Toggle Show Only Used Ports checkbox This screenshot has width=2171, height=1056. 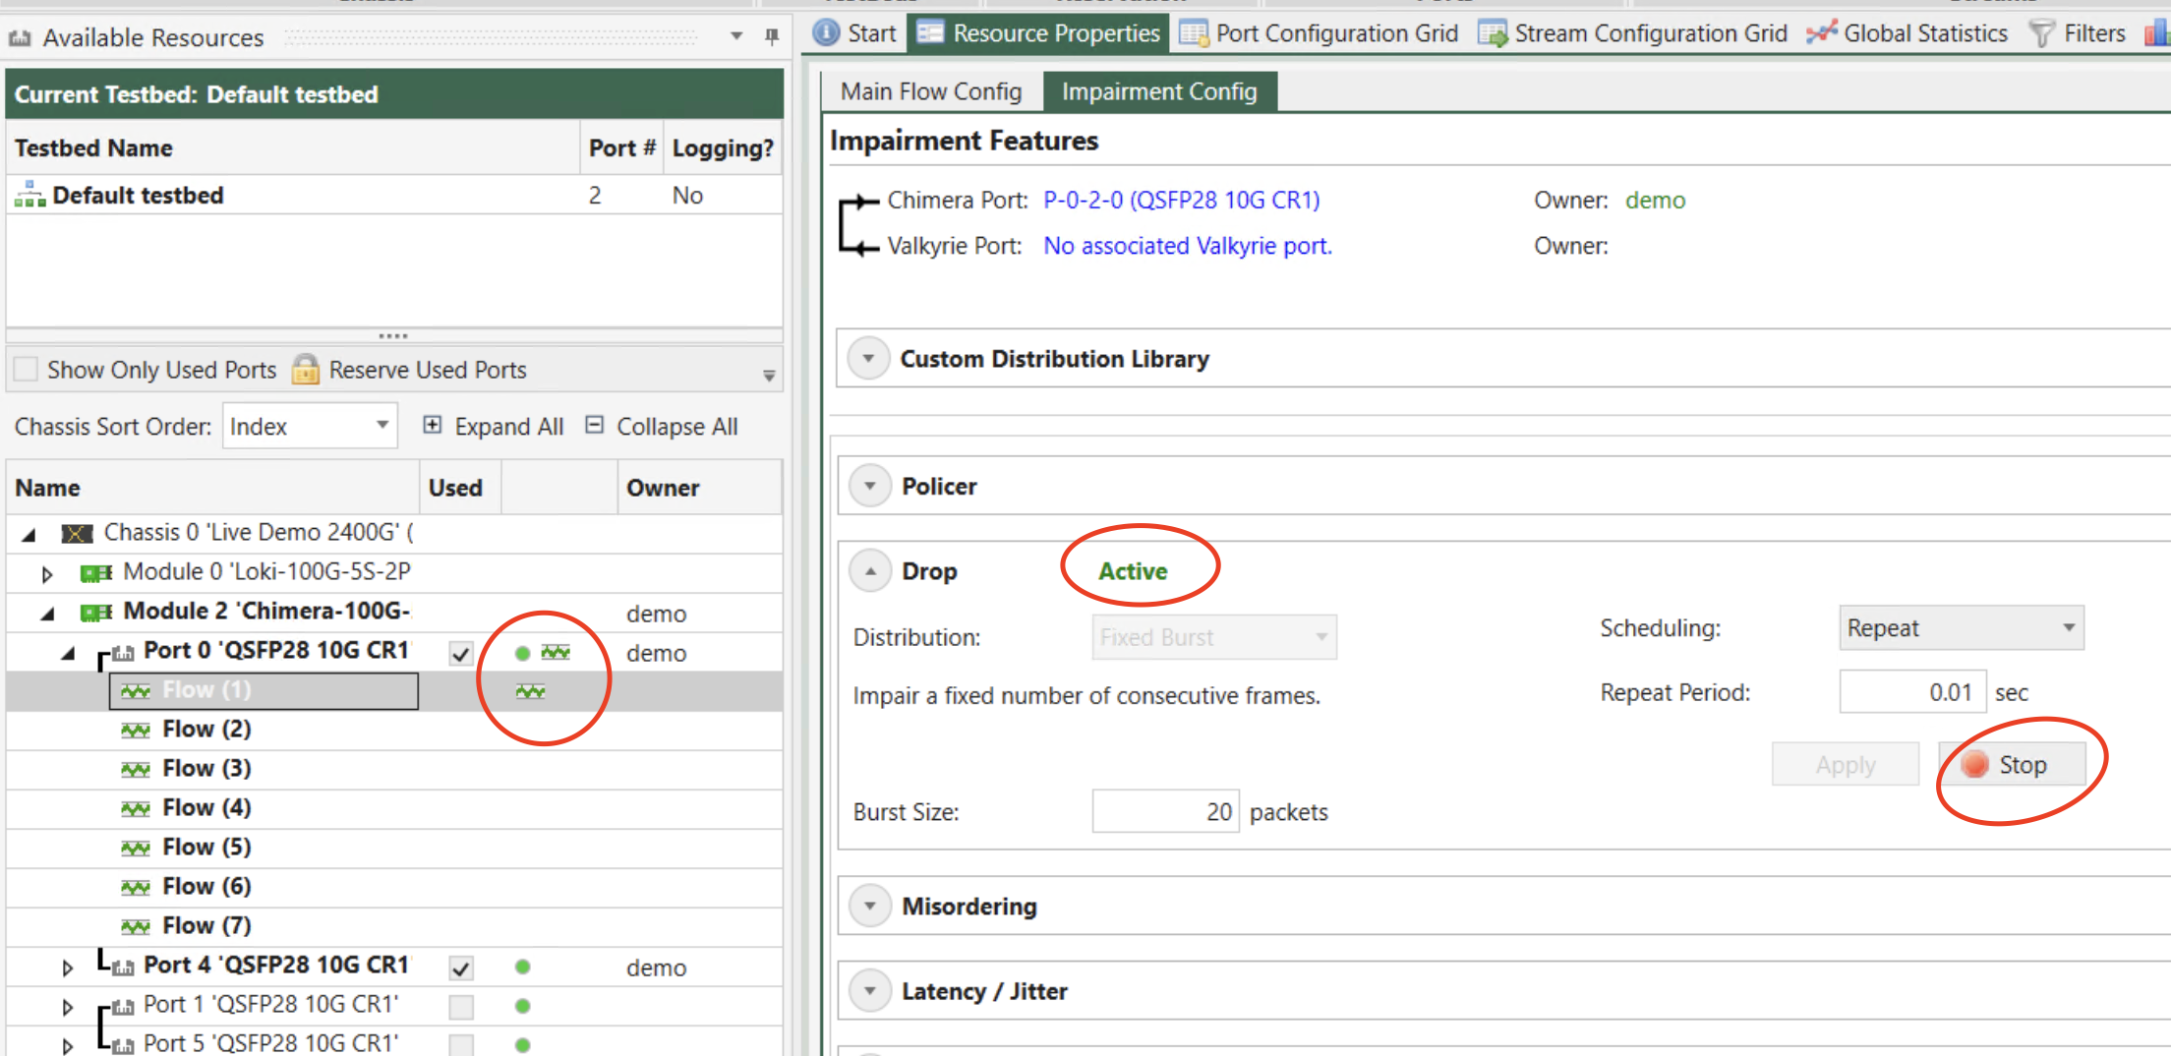coord(27,370)
